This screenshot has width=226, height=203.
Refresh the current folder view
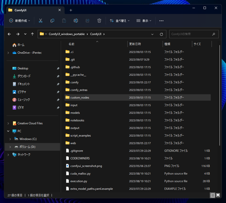[x=161, y=34]
